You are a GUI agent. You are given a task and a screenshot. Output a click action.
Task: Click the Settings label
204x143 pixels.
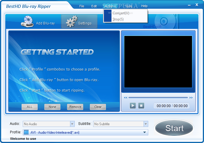click(x=85, y=23)
